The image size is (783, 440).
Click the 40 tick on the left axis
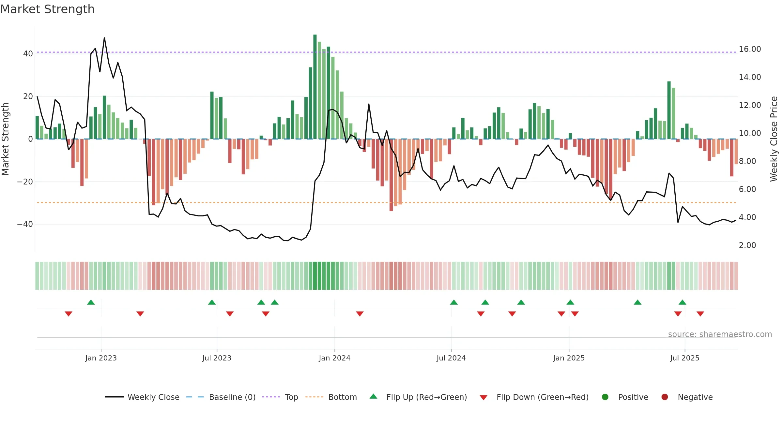[28, 54]
